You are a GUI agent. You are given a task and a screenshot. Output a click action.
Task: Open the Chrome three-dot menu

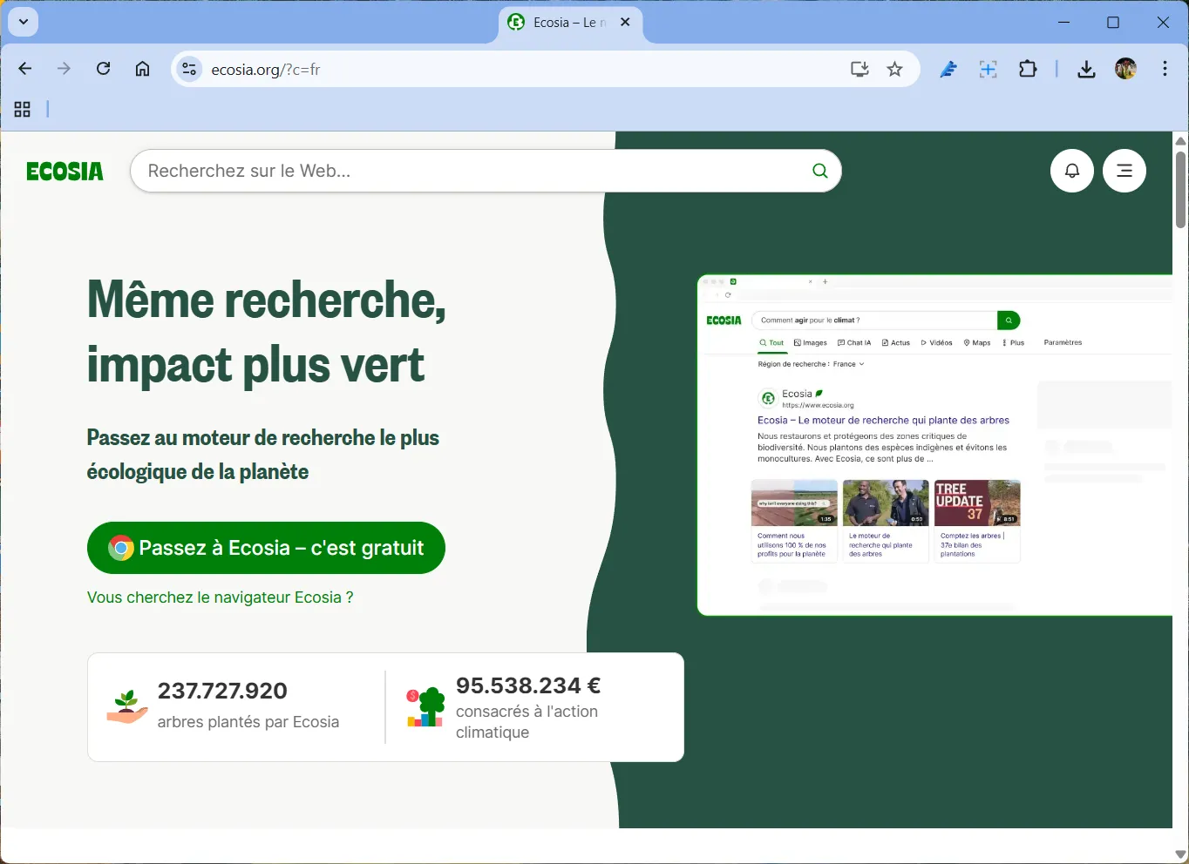1165,69
